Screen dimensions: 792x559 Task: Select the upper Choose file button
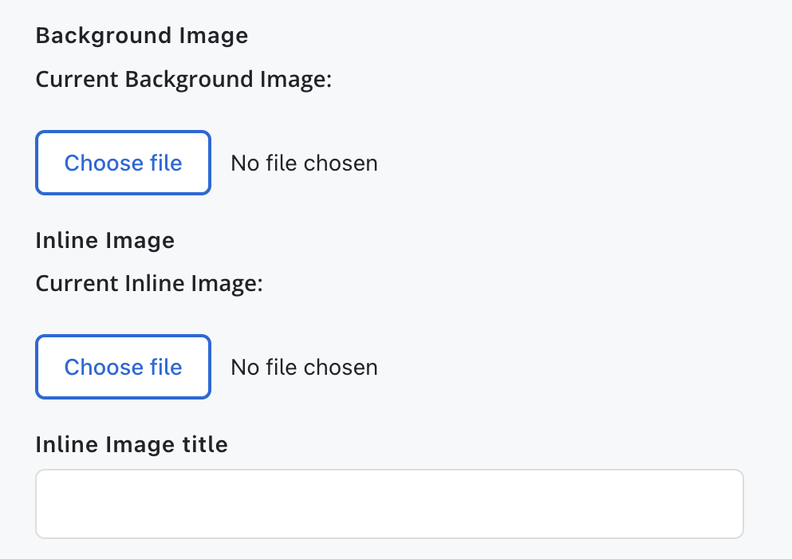(123, 163)
